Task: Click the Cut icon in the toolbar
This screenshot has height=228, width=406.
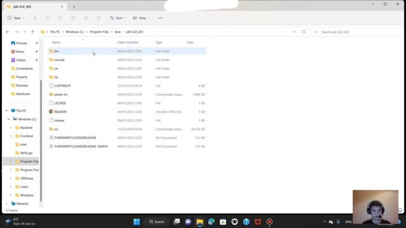Action: click(x=35, y=18)
